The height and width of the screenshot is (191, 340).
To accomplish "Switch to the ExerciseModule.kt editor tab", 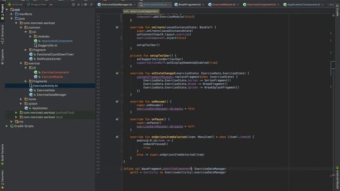I will pos(224,4).
